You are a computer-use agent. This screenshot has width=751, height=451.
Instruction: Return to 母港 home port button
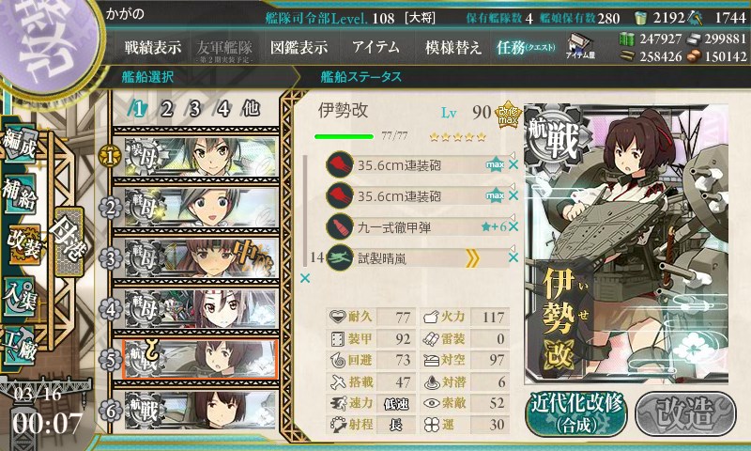click(69, 241)
